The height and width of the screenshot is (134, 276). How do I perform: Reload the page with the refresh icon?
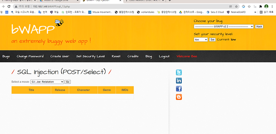point(9,7)
